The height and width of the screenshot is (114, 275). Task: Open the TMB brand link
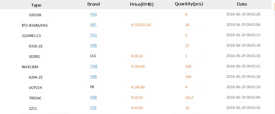point(94,66)
